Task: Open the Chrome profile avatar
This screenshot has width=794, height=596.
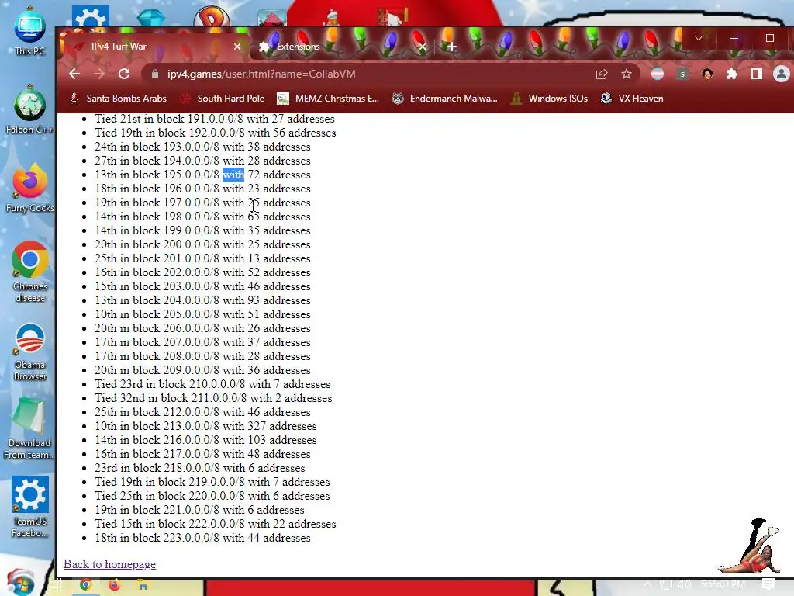Action: click(x=782, y=74)
